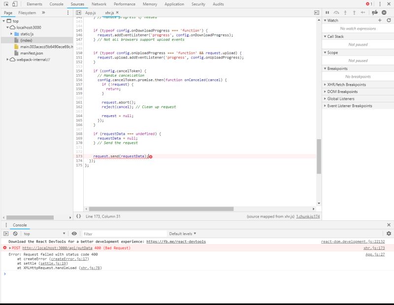The image size is (394, 305).
Task: Click the Step into next function call icon
Action: (x=346, y=12)
